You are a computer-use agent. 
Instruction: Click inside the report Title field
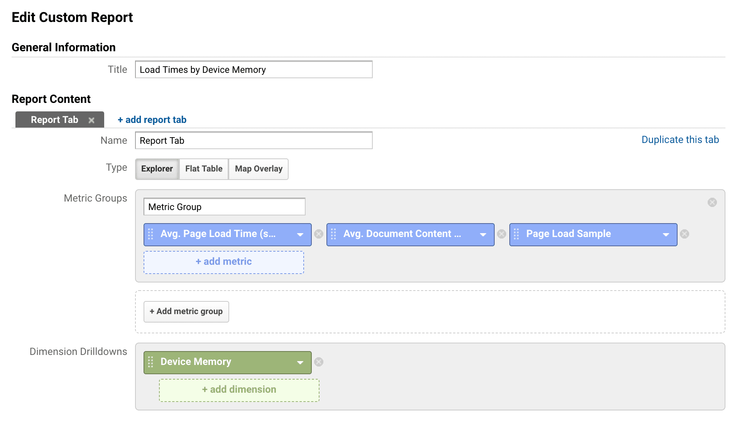click(253, 69)
